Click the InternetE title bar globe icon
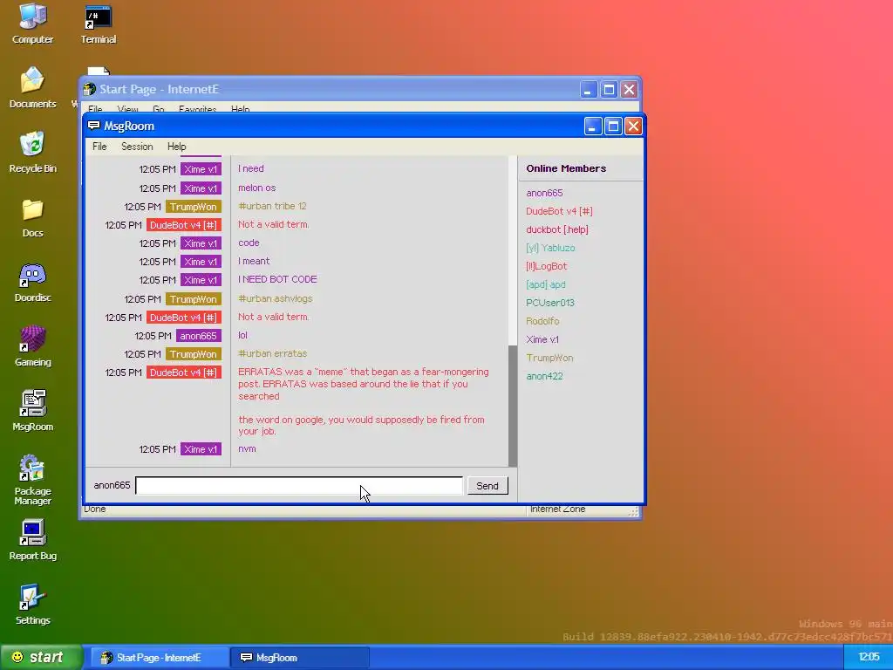Image resolution: width=893 pixels, height=670 pixels. tap(90, 89)
